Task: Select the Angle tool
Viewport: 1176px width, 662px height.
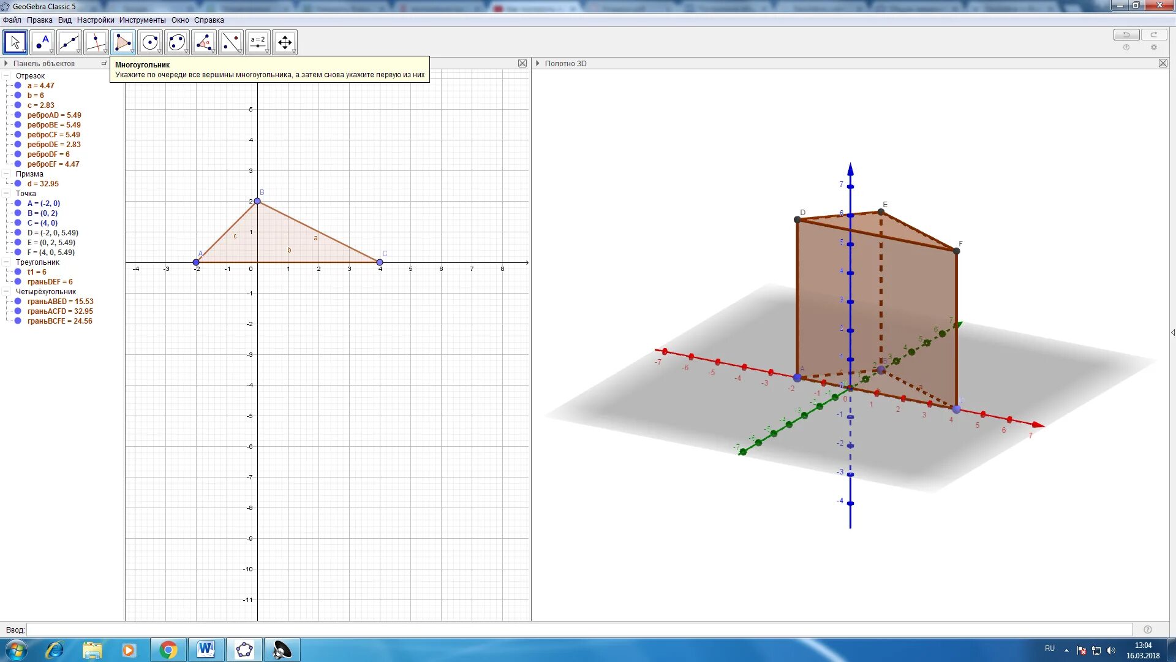Action: [203, 42]
